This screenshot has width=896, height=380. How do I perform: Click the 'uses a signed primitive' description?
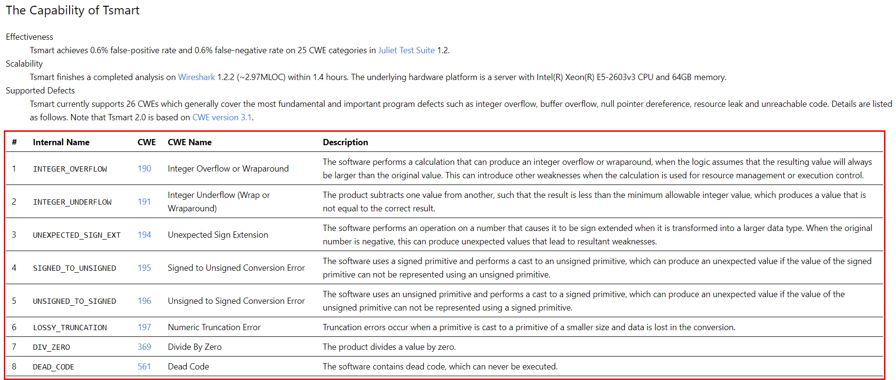click(x=597, y=268)
